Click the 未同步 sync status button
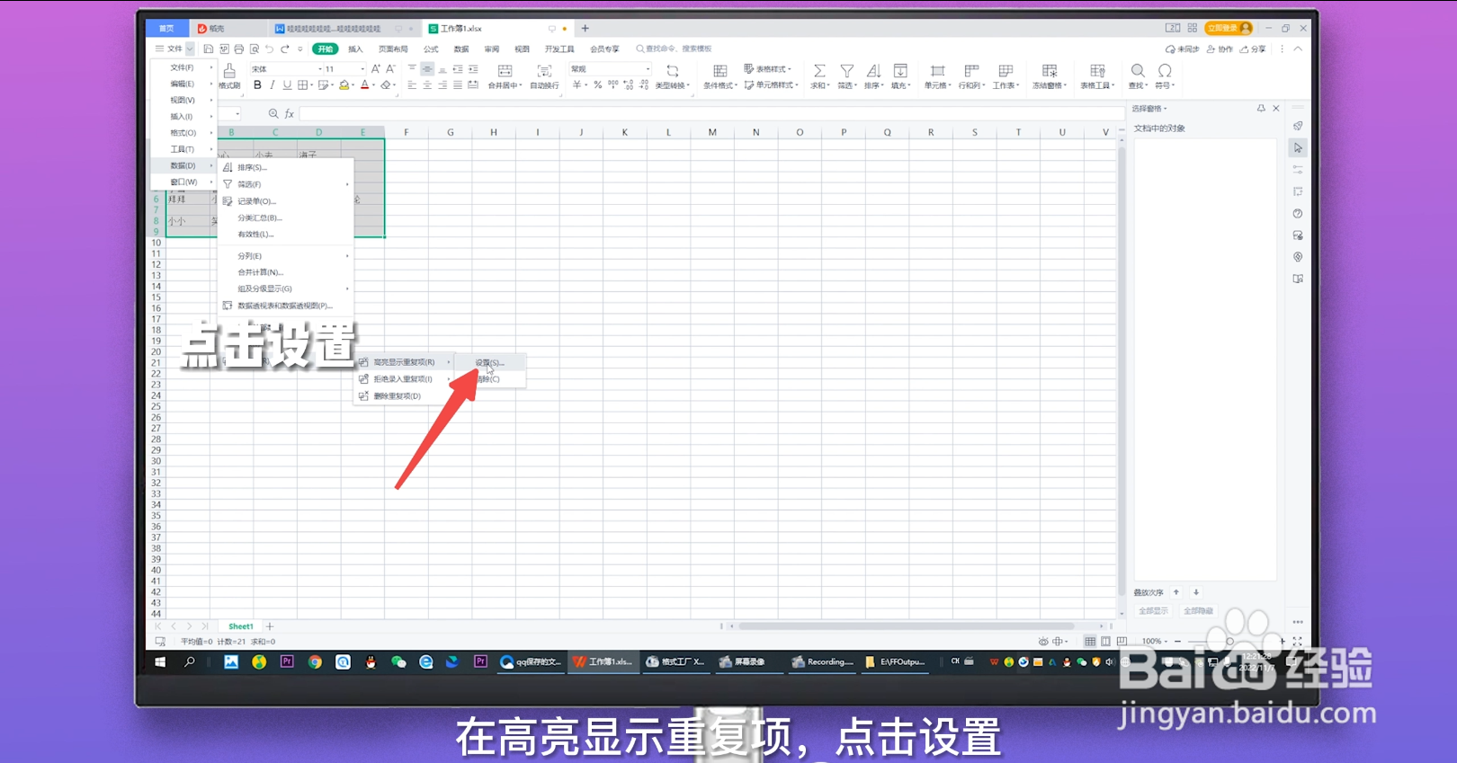This screenshot has width=1457, height=763. [1183, 49]
